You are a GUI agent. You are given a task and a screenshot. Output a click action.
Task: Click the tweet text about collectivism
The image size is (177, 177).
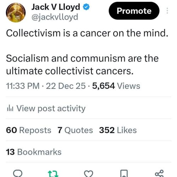coord(87,52)
